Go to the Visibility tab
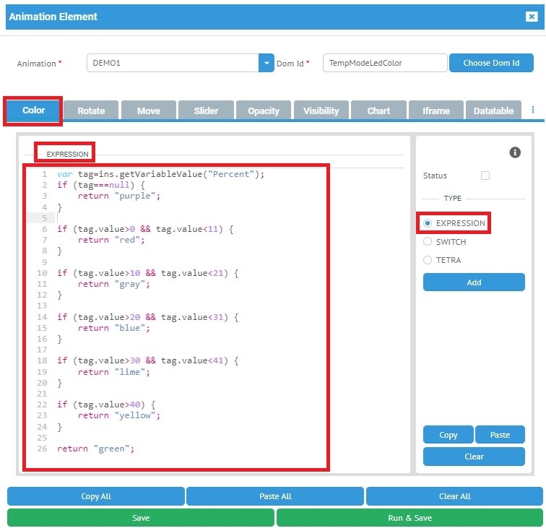This screenshot has width=546, height=528. click(x=321, y=111)
